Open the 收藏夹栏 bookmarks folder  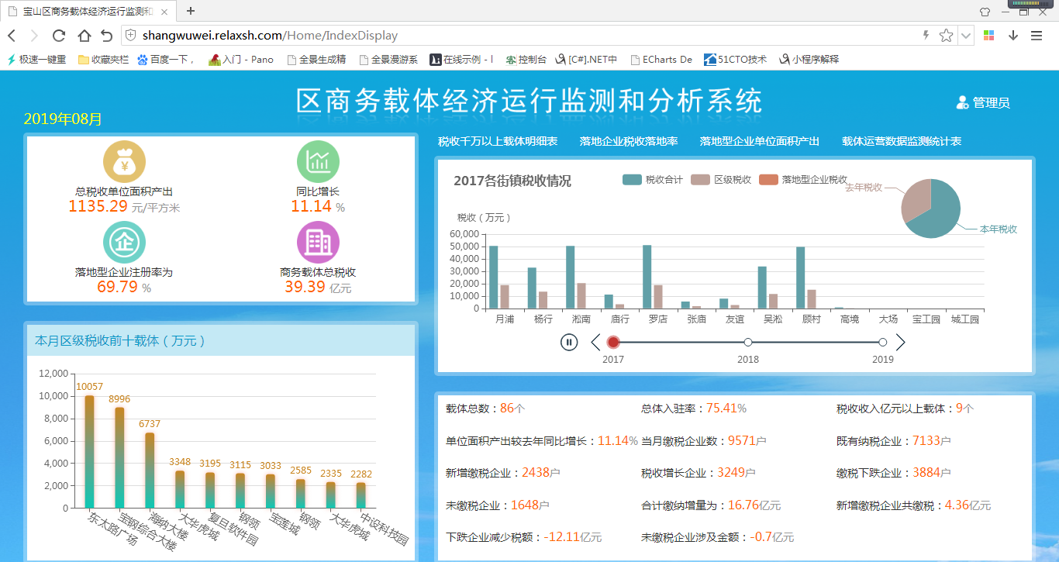103,60
